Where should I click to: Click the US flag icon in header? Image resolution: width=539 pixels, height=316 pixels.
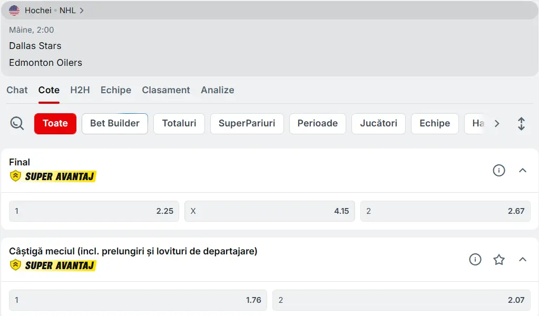click(x=14, y=11)
